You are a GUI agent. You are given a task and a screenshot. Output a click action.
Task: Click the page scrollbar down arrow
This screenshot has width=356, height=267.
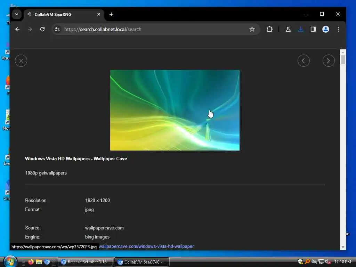coord(343,247)
